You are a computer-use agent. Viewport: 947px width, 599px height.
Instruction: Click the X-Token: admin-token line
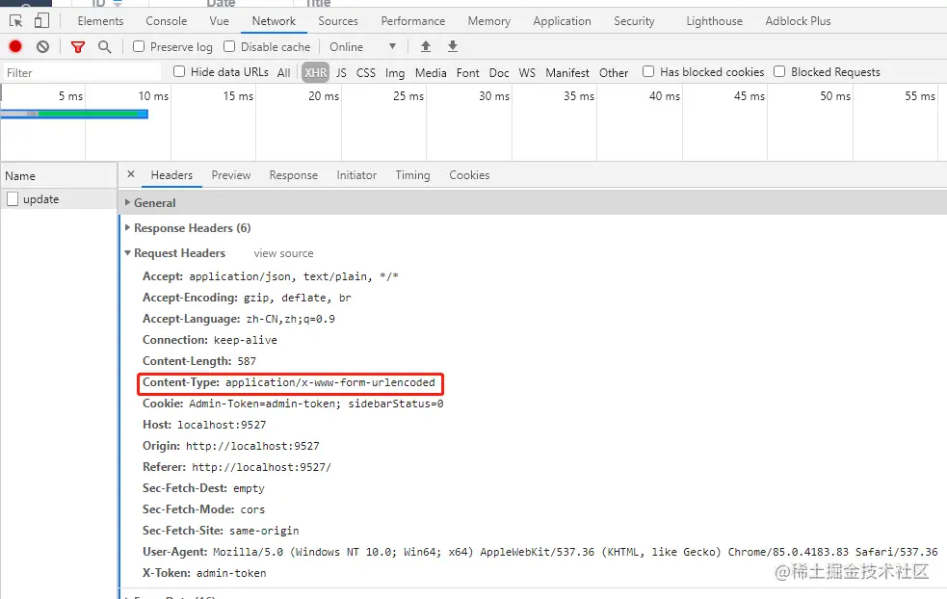[204, 573]
